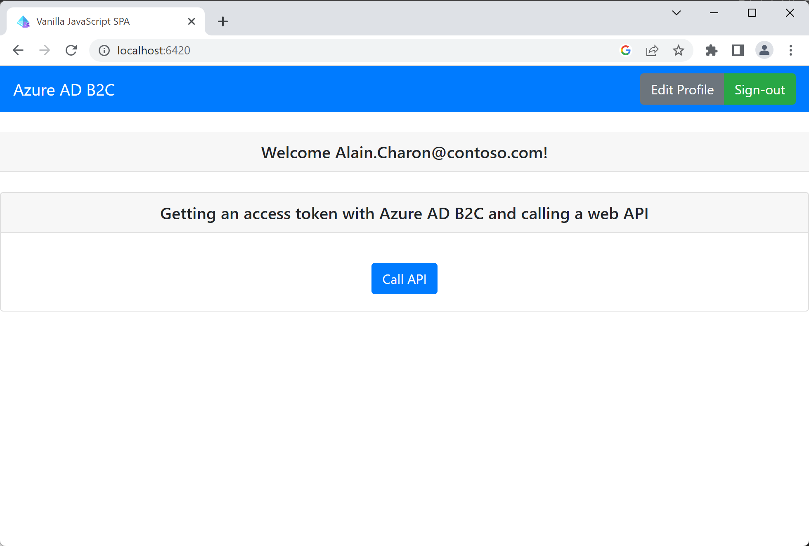Click the browser extensions puzzle icon

711,51
